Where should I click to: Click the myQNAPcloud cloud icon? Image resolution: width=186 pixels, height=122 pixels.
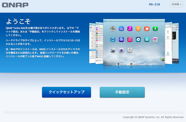coord(121,39)
